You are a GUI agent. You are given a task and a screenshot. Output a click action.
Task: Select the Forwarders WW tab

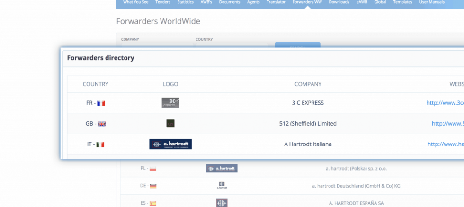pyautogui.click(x=307, y=2)
